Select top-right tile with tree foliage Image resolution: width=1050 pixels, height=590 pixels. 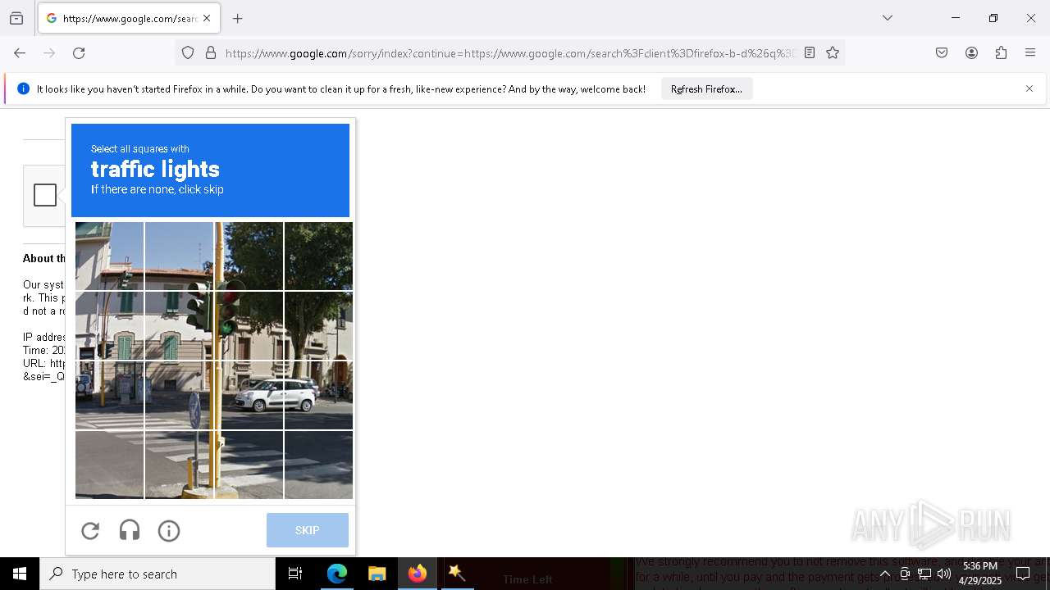(x=318, y=256)
